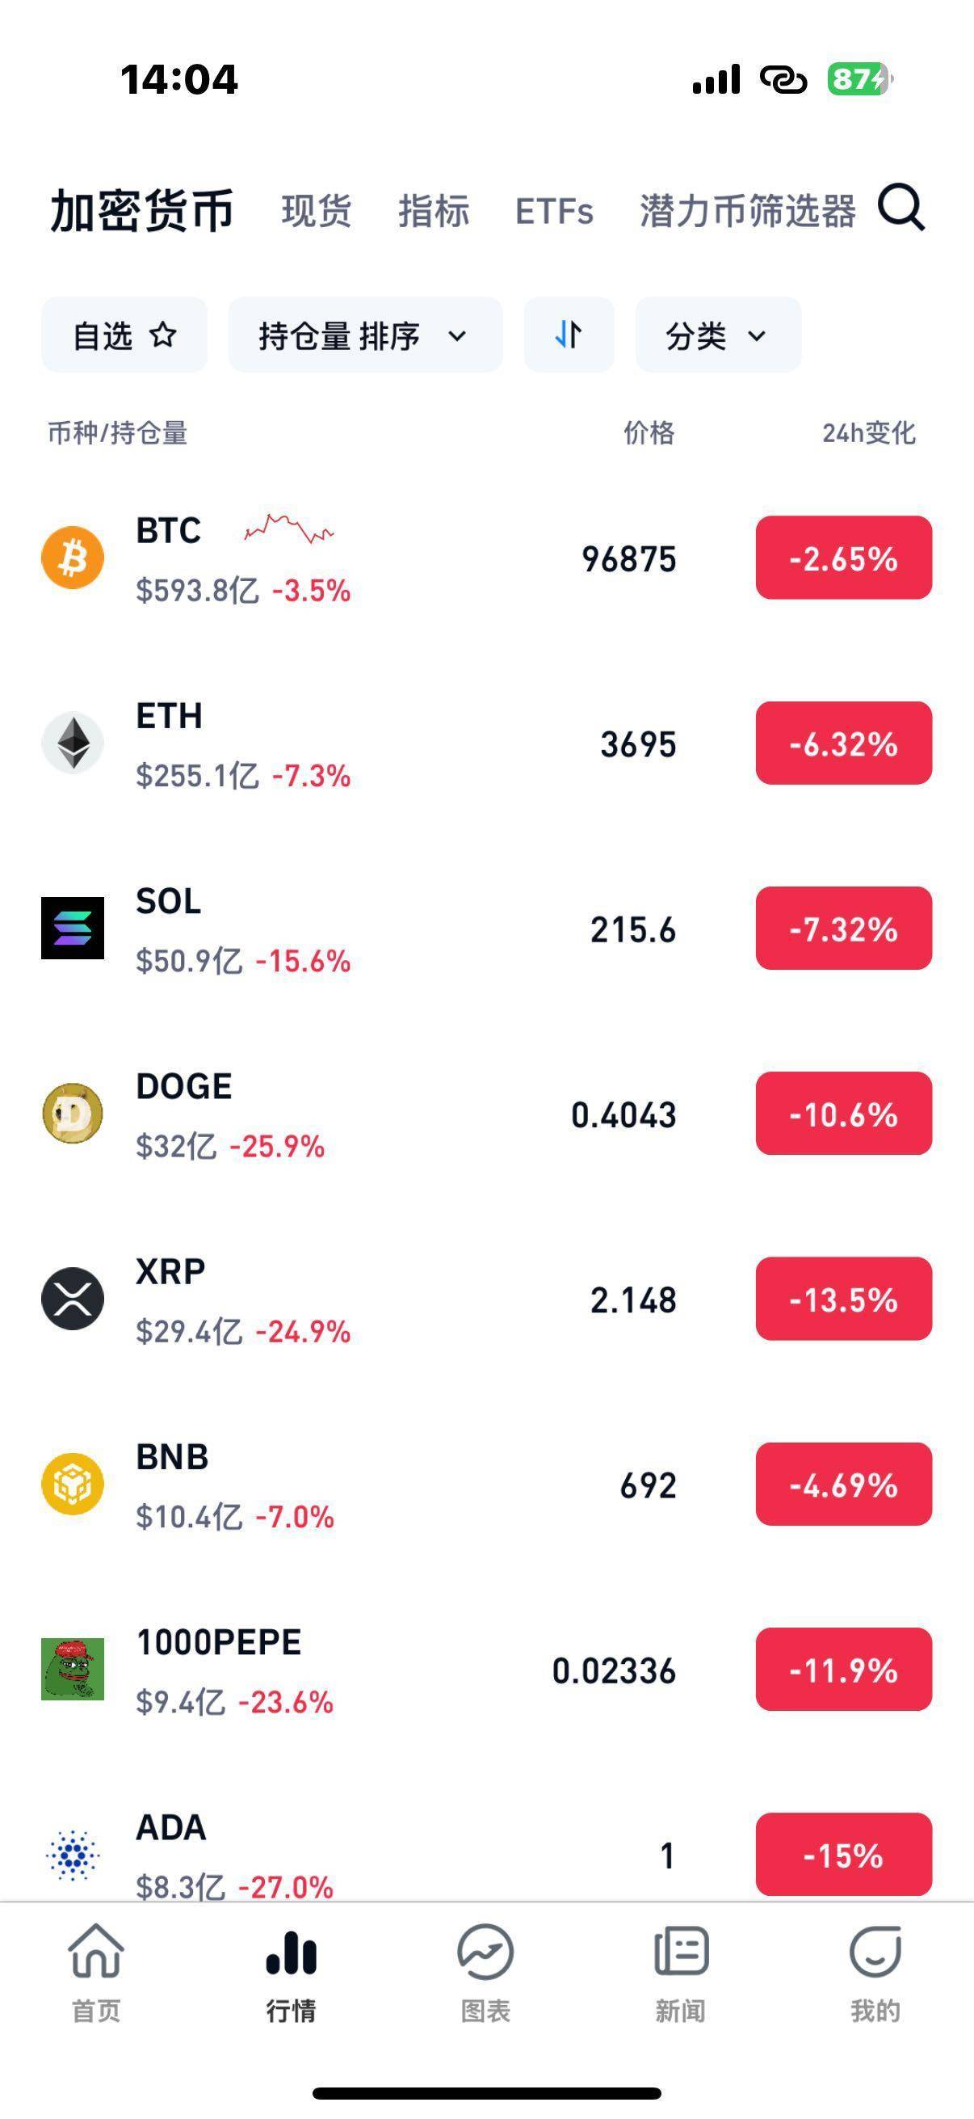Sort by the 价格 column header
The width and height of the screenshot is (974, 2119).
pyautogui.click(x=649, y=432)
